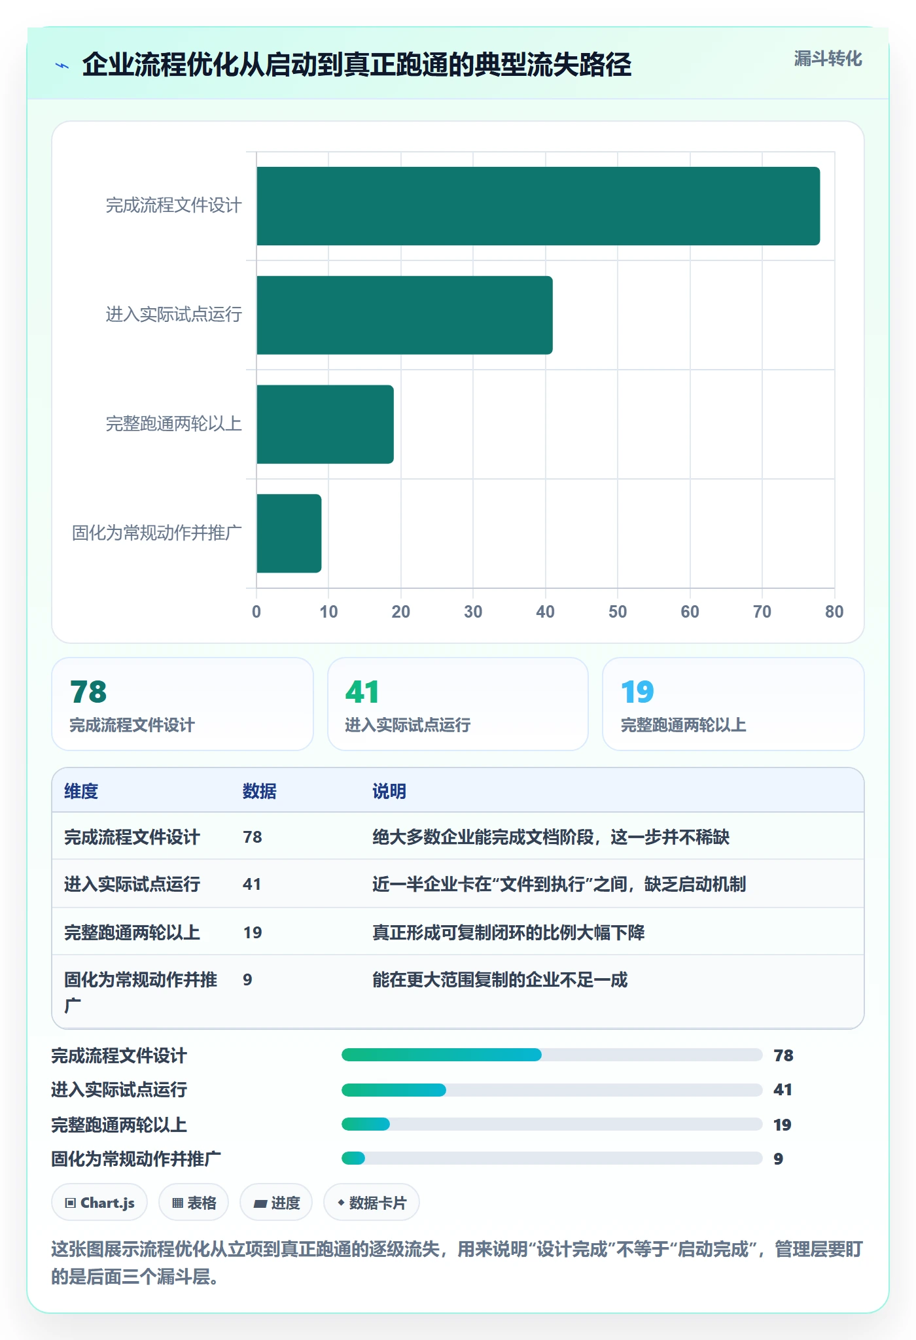This screenshot has height=1340, width=916.
Task: Click the Chart.js tag
Action: point(99,1203)
